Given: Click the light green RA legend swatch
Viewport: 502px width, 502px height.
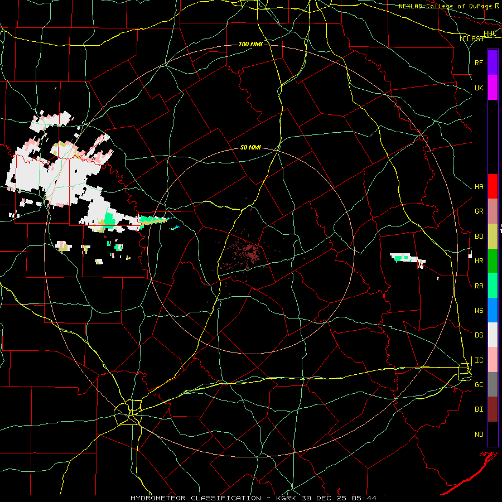Looking at the screenshot, I should [x=493, y=286].
